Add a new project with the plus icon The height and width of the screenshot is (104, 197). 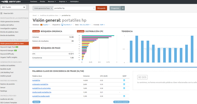coord(123,8)
